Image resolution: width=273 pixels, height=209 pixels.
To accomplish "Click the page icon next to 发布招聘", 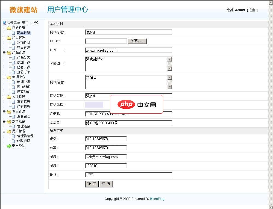I will click(13, 102).
